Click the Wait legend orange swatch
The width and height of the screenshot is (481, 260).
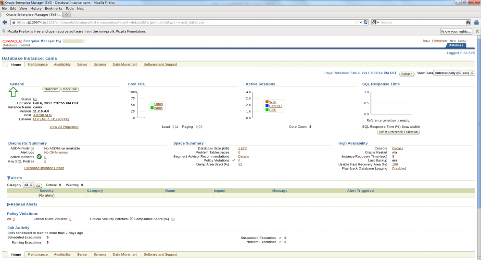point(267,102)
